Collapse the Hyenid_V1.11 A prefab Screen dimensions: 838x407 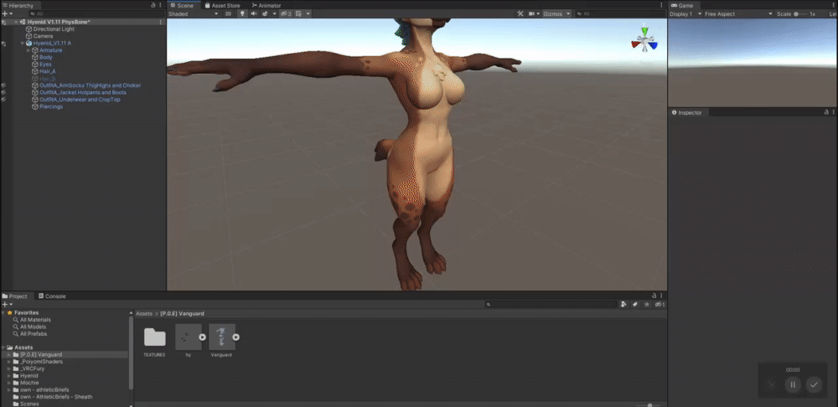[x=22, y=44]
